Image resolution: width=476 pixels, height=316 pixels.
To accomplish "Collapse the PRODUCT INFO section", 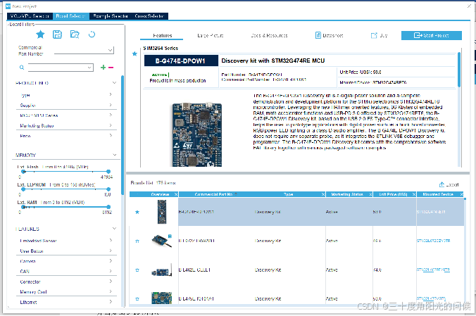I will coord(114,82).
